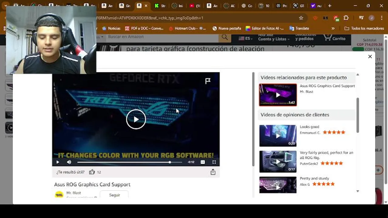Play the 'Pretty and sturdy' review video thumbnail
The height and width of the screenshot is (218, 388).
point(278,185)
